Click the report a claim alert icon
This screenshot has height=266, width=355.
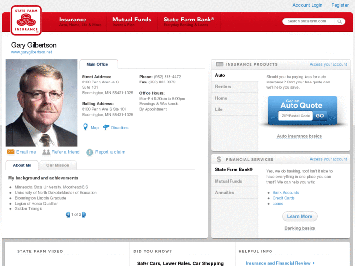pyautogui.click(x=90, y=152)
